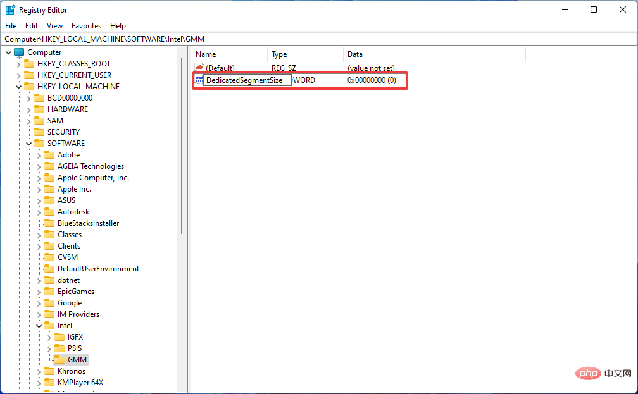Expand the HKEY_CURRENT_USER hive

(19, 76)
